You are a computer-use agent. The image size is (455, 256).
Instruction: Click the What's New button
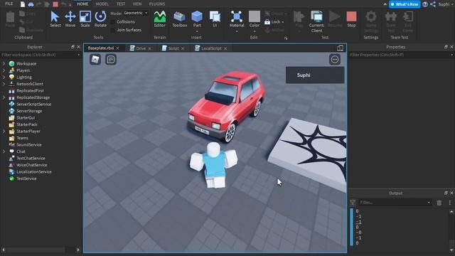[x=405, y=4]
